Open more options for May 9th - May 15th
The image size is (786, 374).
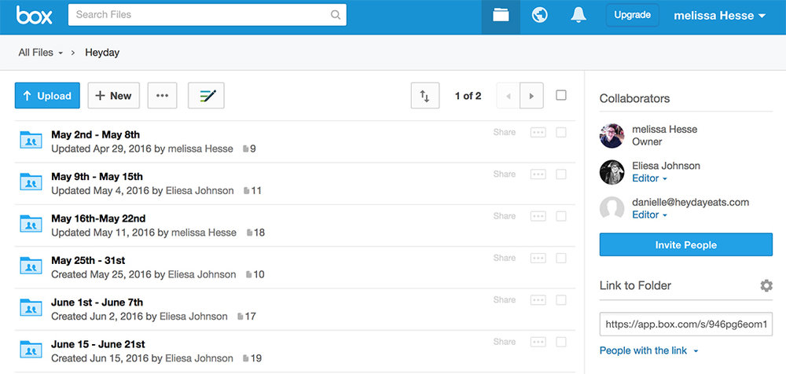pos(538,174)
